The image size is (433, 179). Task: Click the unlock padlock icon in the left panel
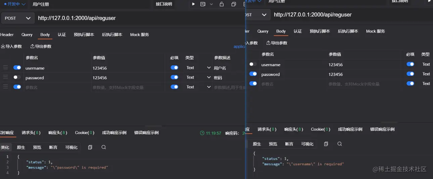coord(222,4)
